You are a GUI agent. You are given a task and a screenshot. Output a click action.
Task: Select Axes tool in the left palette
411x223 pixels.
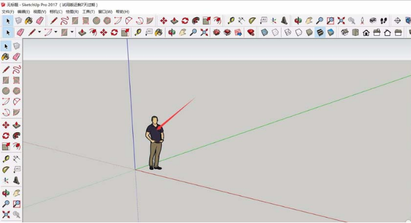pyautogui.click(x=6, y=181)
